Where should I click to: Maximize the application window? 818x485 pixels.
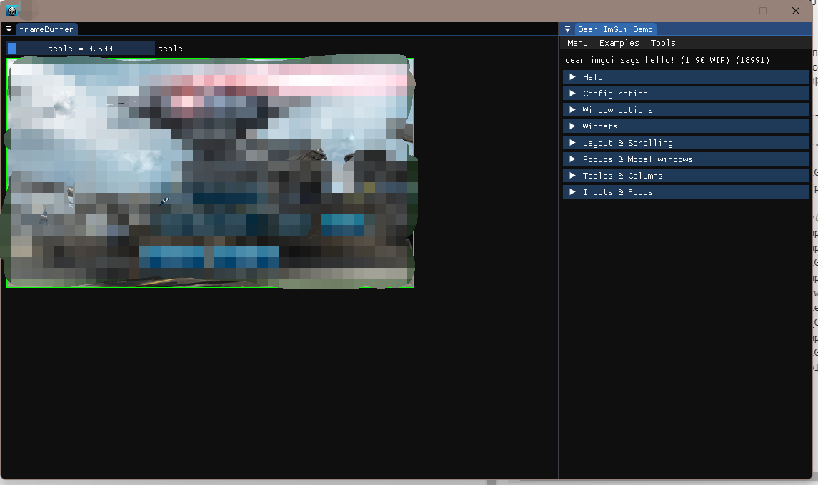point(763,11)
